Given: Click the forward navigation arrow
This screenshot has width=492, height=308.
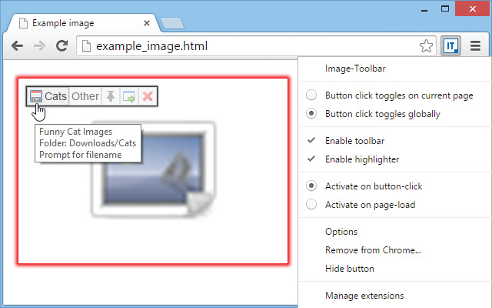Looking at the screenshot, I should (39, 46).
